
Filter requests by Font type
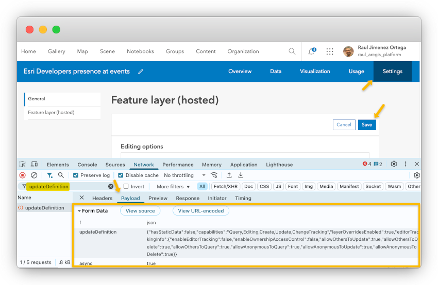pyautogui.click(x=293, y=186)
